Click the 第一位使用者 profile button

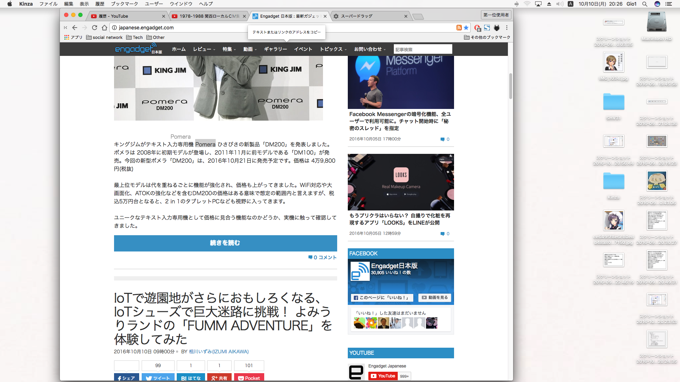click(496, 15)
